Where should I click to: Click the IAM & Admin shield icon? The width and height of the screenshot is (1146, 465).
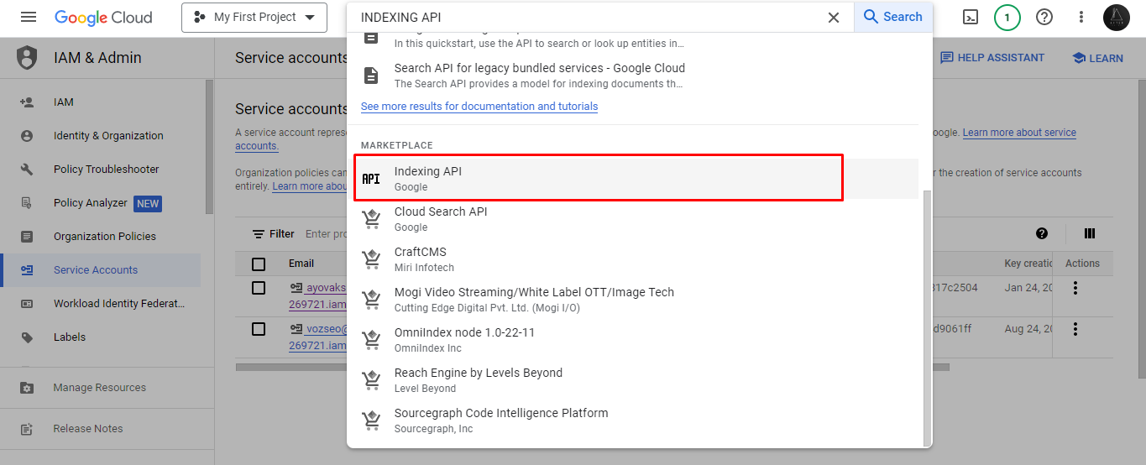[27, 58]
